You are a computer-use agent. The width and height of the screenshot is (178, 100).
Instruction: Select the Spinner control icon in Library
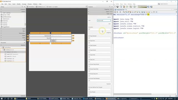pos(1,15)
